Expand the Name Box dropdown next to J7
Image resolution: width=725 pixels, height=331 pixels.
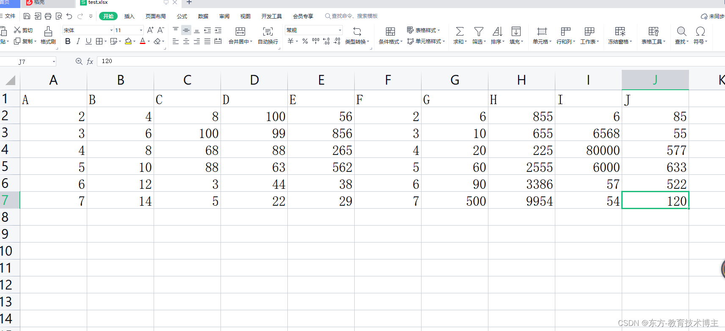[54, 61]
